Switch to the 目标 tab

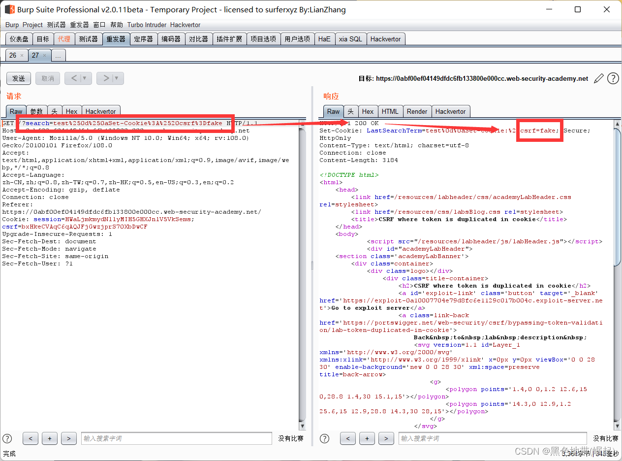(x=43, y=39)
